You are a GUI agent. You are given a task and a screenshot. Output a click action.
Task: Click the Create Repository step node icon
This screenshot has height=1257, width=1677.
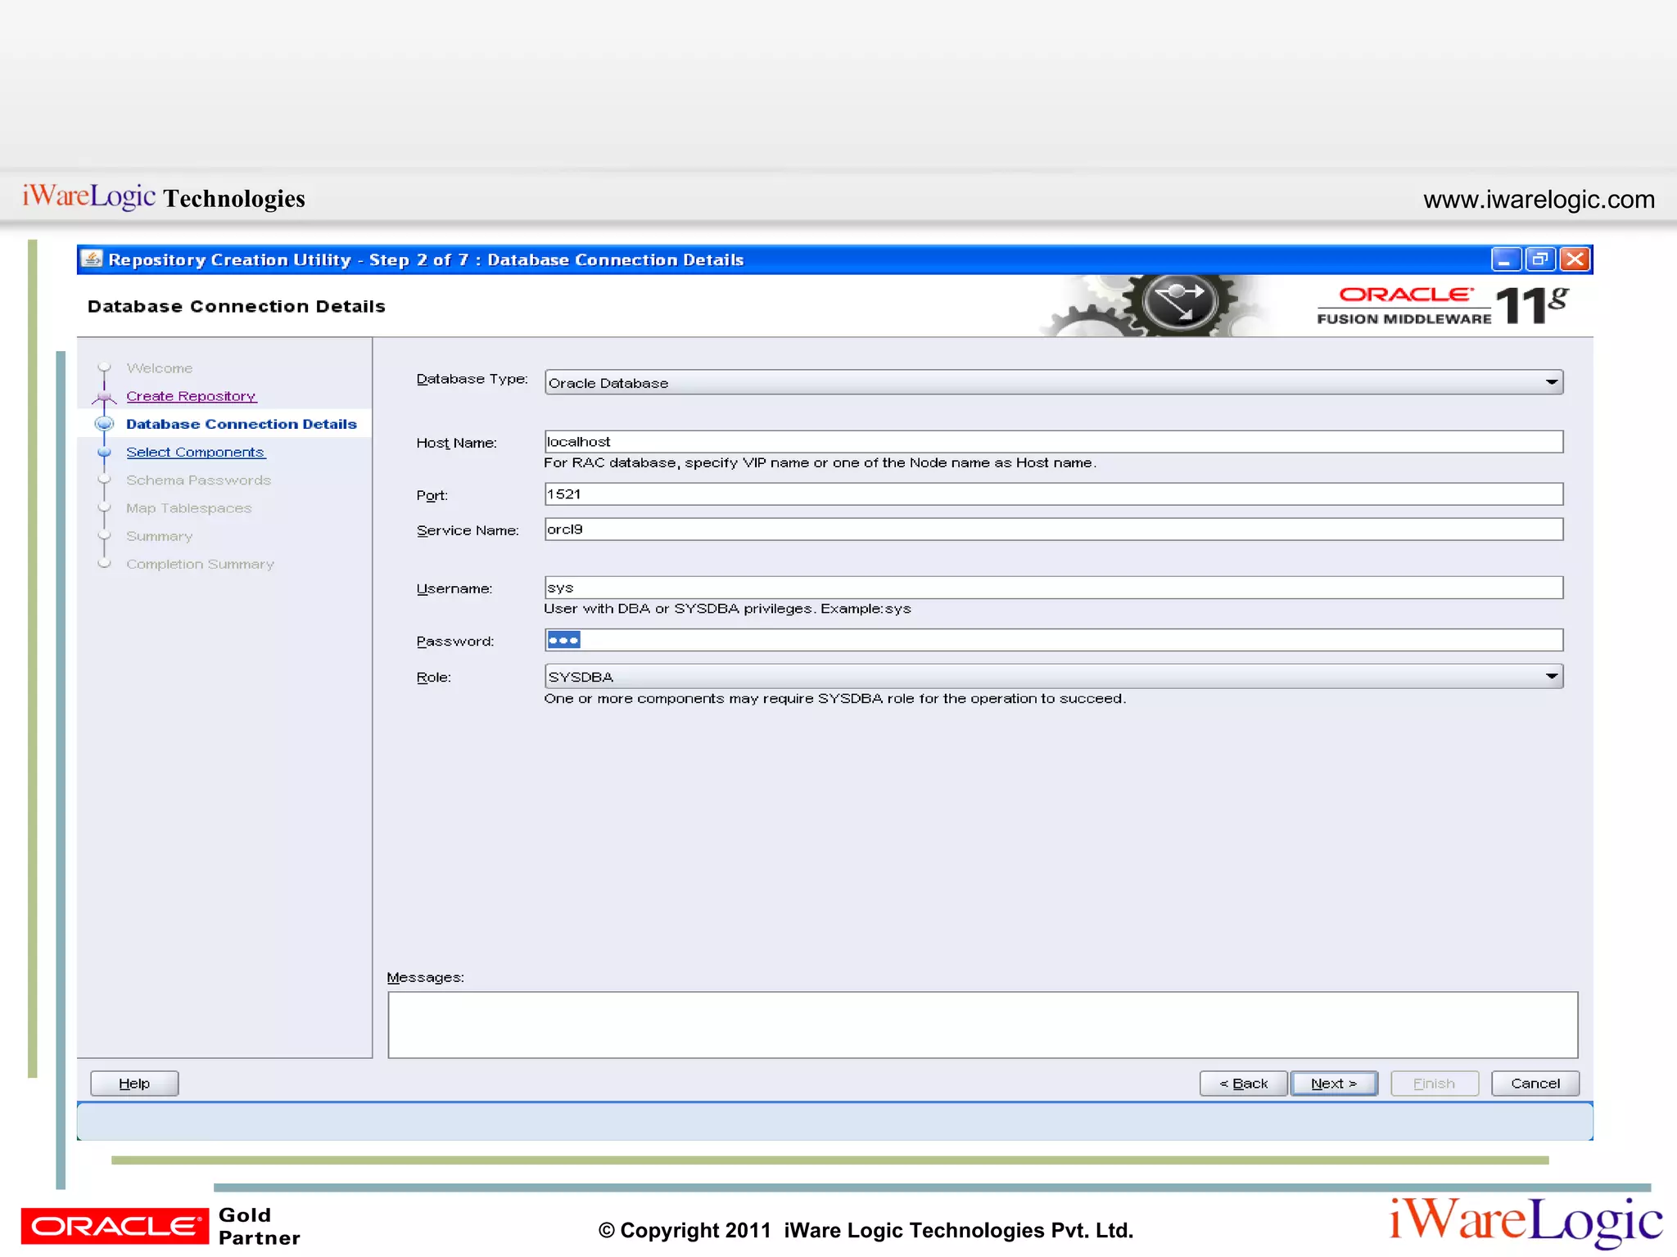coord(104,397)
